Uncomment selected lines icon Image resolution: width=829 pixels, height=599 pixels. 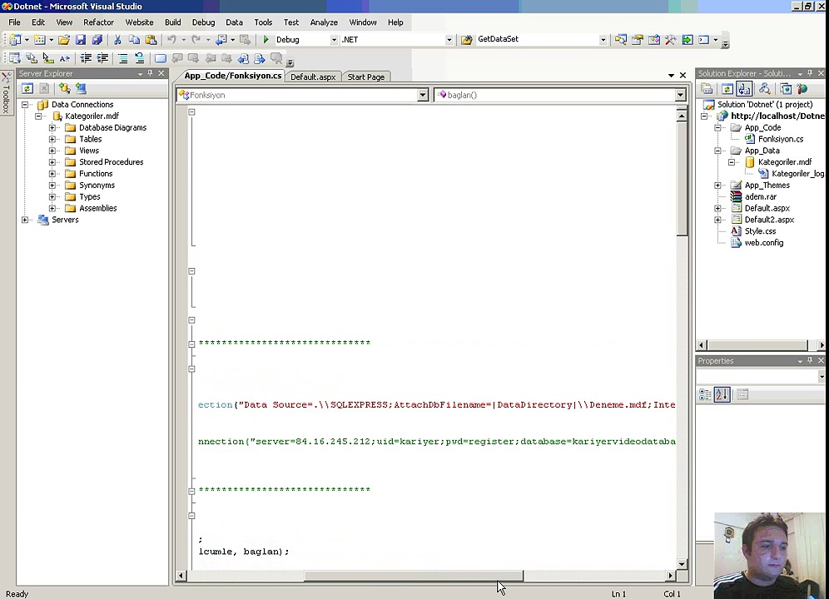click(140, 58)
